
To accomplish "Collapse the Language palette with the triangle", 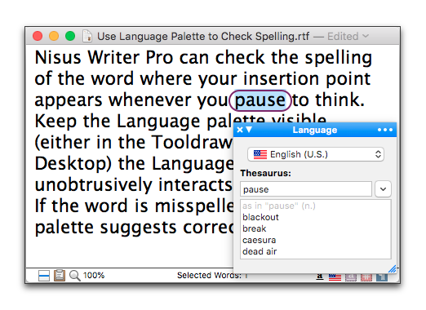I will click(x=249, y=130).
